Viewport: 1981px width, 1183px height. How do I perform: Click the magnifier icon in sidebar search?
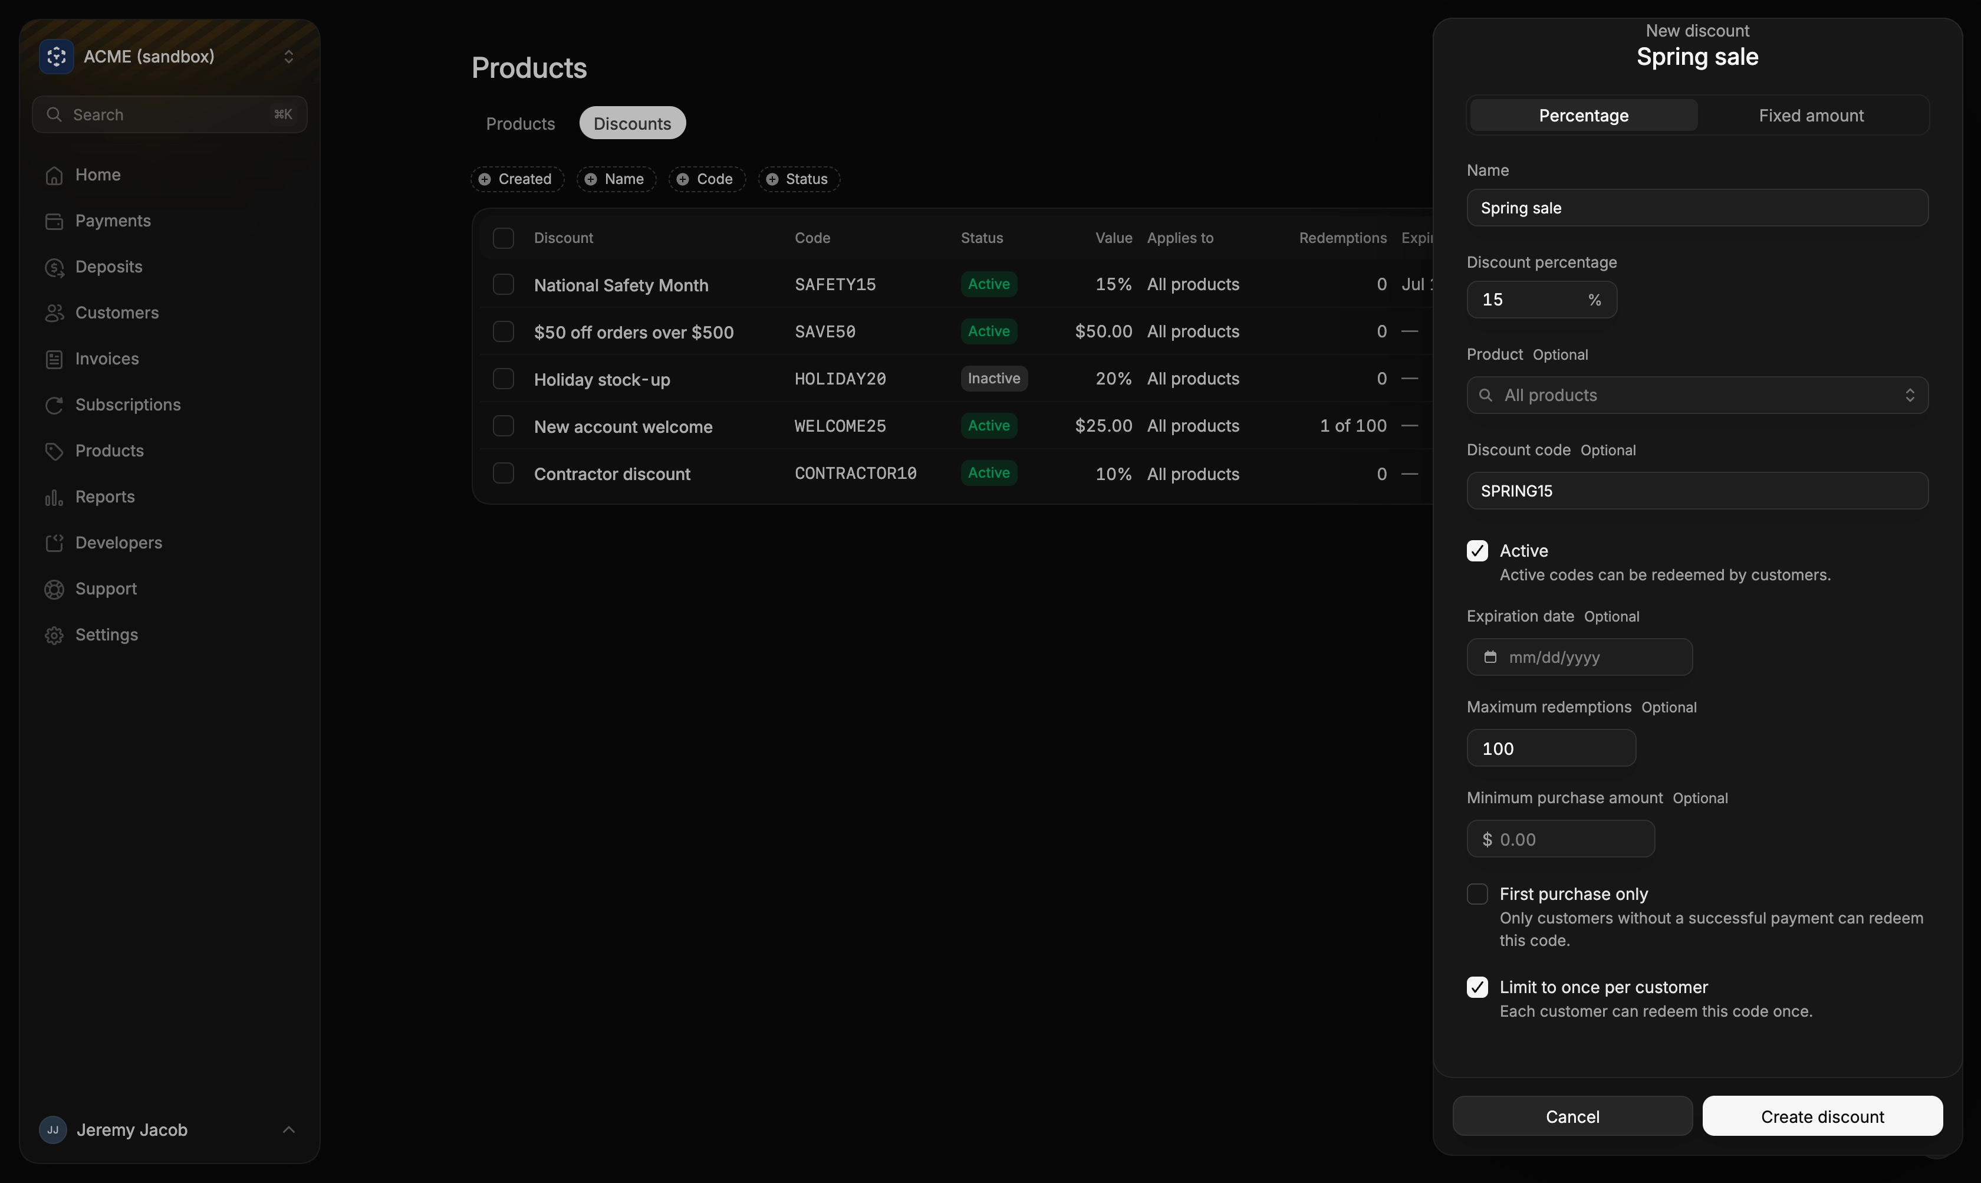click(x=54, y=115)
